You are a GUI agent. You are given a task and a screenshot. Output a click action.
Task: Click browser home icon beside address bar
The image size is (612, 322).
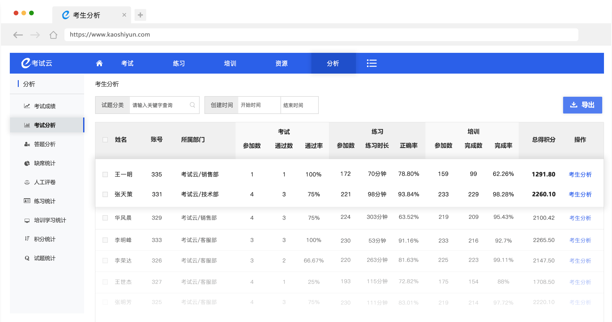click(53, 35)
